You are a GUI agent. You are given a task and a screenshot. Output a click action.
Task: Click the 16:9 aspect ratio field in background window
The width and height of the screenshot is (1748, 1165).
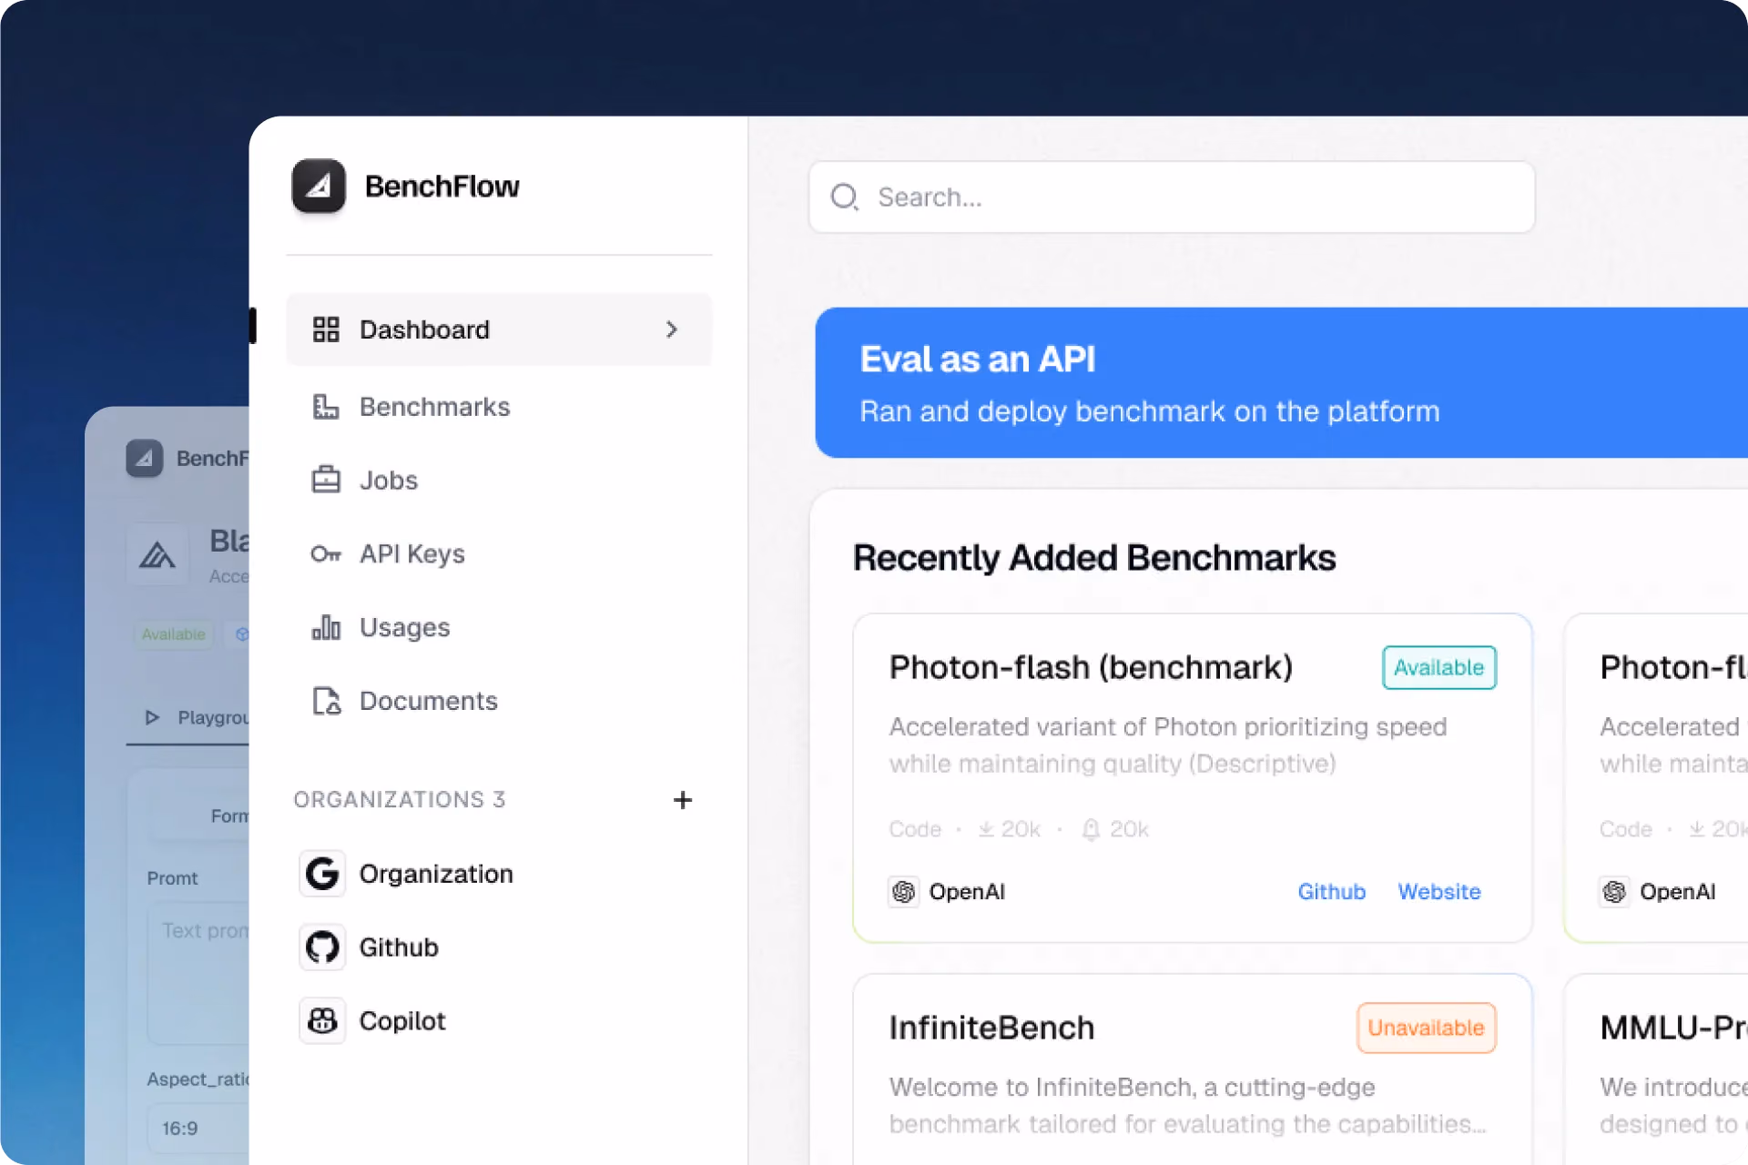click(x=198, y=1129)
